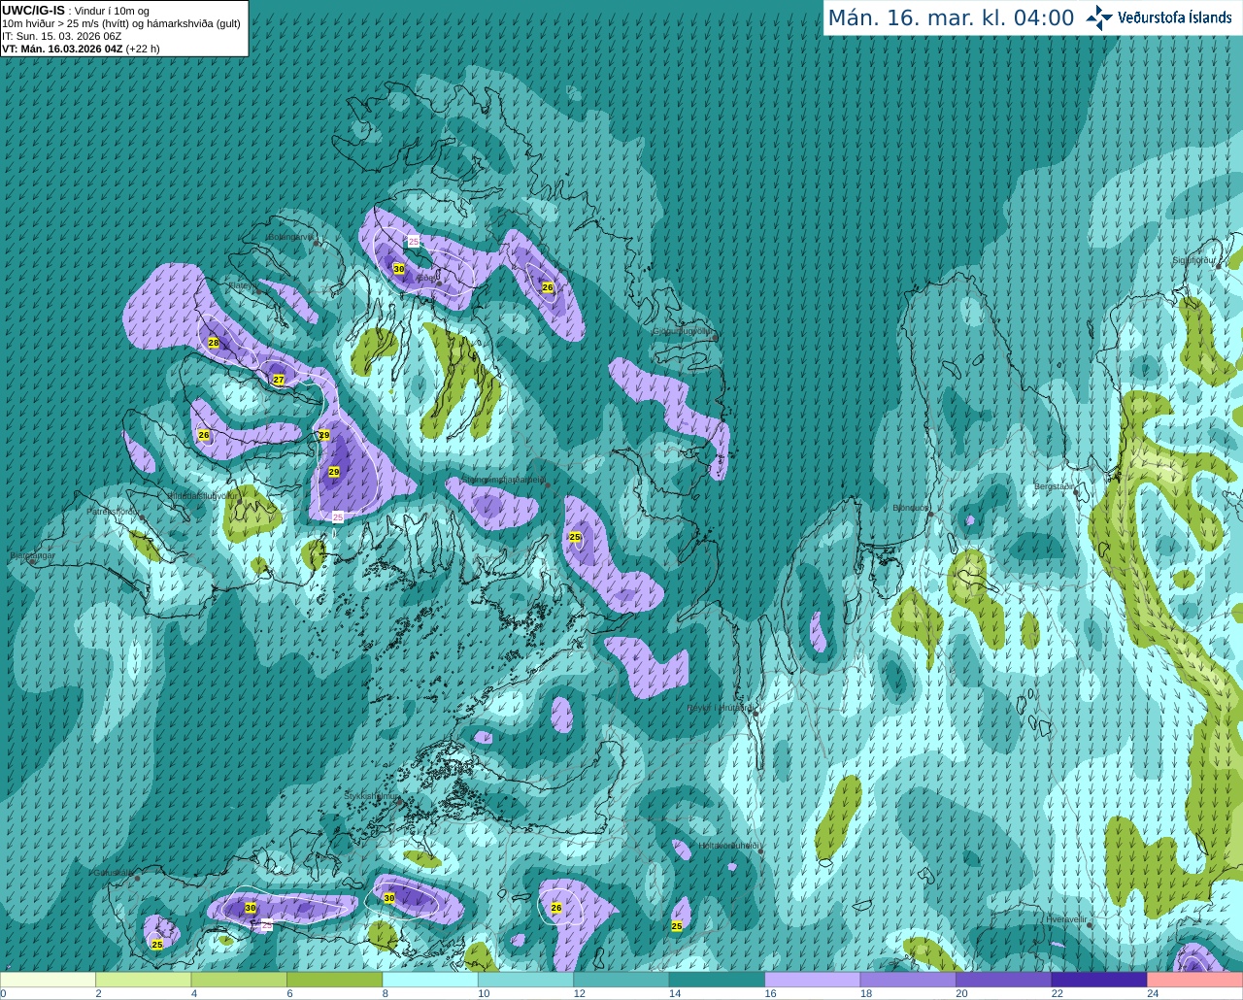
Task: Pick the light green 2–4 legend swatch
Action: (x=144, y=980)
